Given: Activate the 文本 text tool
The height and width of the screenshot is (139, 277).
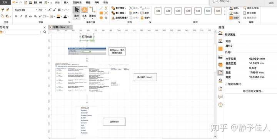Looking at the screenshot, I should [84, 12].
